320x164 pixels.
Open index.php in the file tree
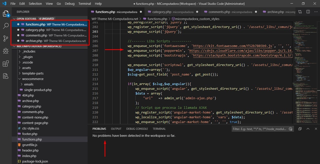29,156
